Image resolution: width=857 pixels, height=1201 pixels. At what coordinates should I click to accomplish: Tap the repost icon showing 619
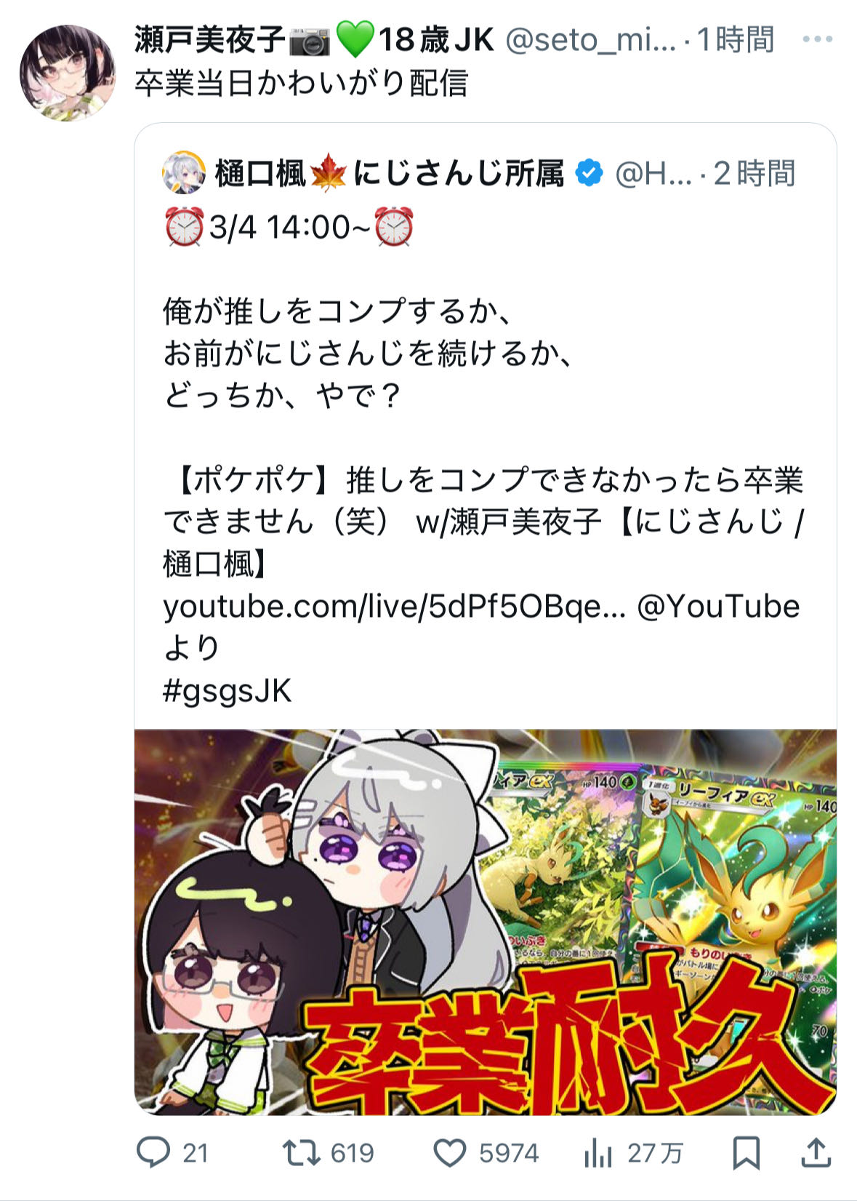[x=301, y=1152]
